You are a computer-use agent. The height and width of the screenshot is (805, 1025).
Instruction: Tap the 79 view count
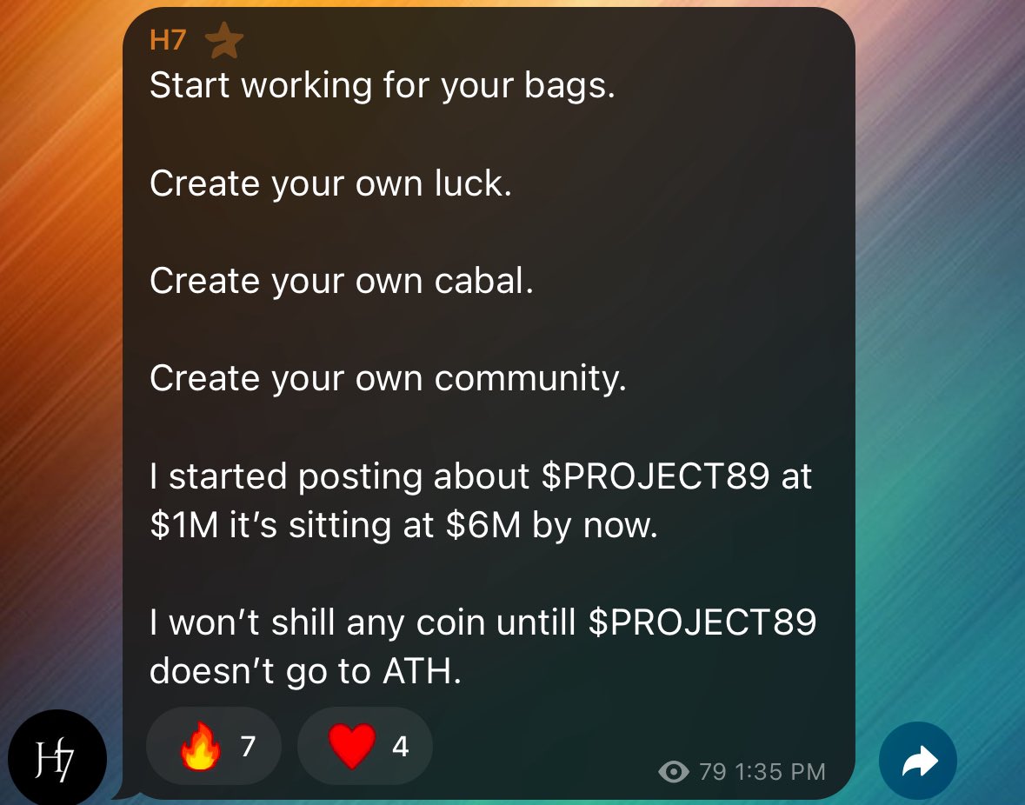click(713, 772)
